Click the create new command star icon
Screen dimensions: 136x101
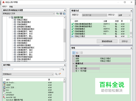[60, 74]
